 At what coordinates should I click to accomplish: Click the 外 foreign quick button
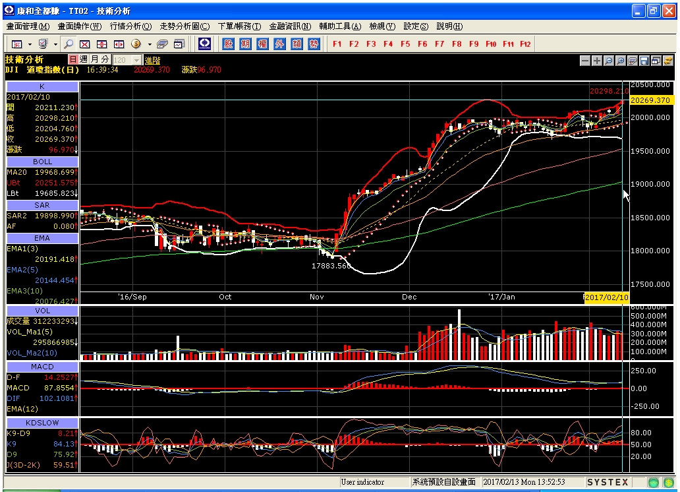click(x=280, y=44)
